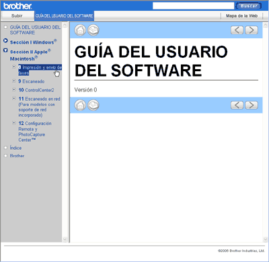Focus the search input field

point(193,6)
